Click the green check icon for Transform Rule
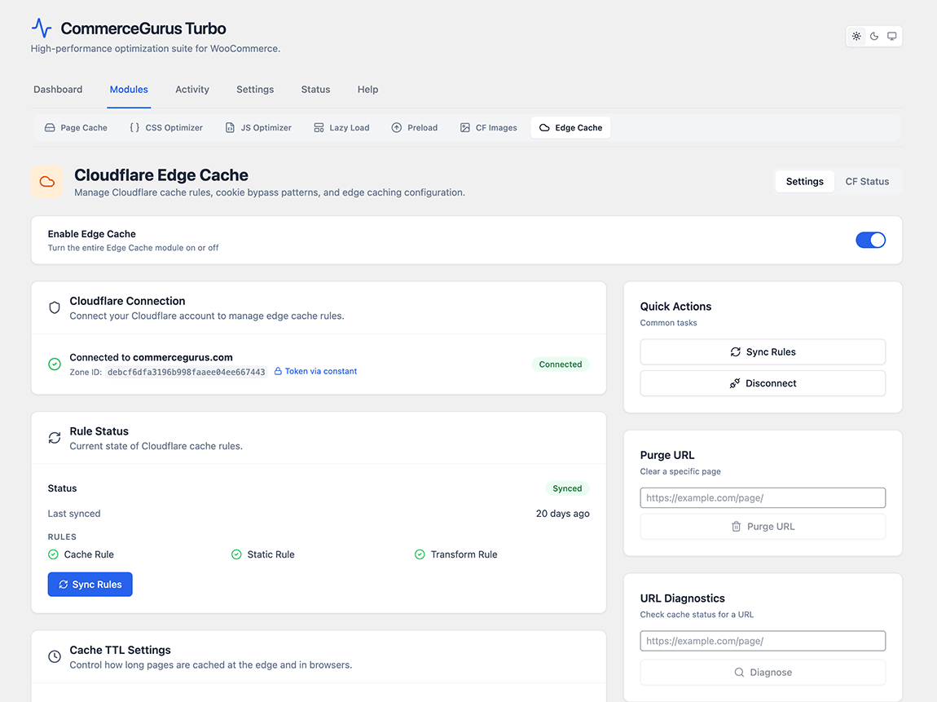The height and width of the screenshot is (702, 937). click(x=420, y=554)
